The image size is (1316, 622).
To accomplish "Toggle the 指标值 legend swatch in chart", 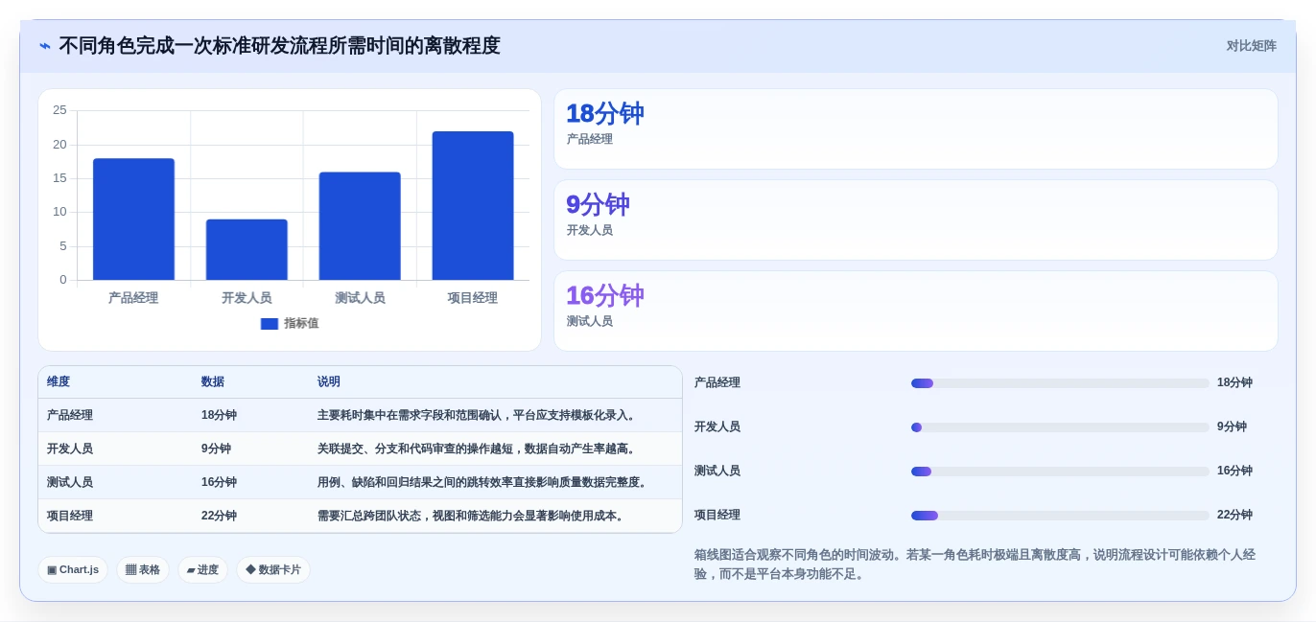I will coord(270,324).
